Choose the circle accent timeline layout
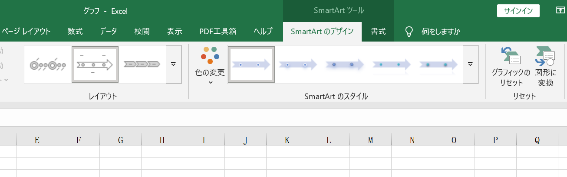 point(48,65)
